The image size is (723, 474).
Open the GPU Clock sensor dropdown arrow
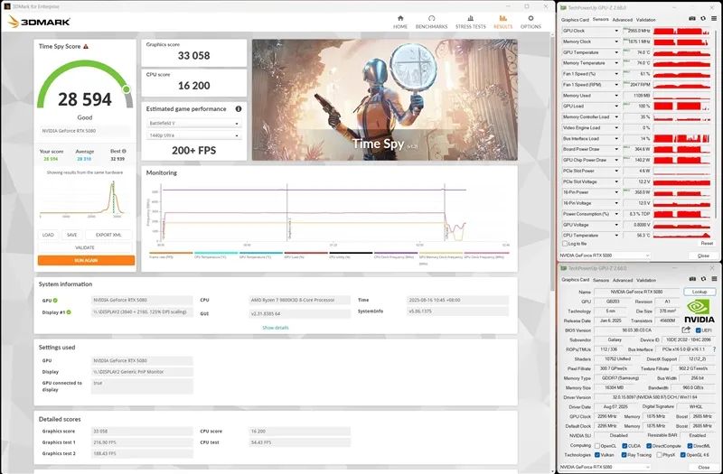616,31
